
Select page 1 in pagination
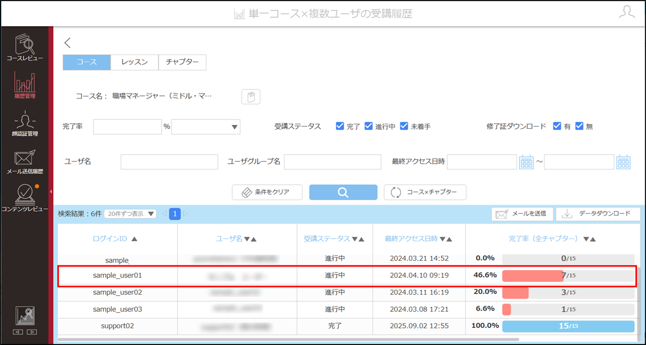coord(175,214)
